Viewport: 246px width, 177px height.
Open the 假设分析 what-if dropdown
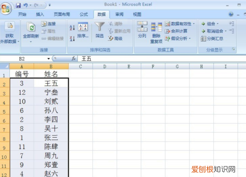pos(178,39)
